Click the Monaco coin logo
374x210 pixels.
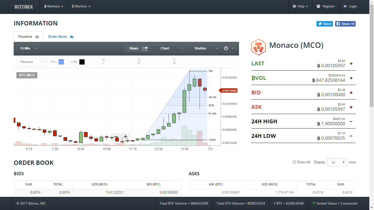258,47
